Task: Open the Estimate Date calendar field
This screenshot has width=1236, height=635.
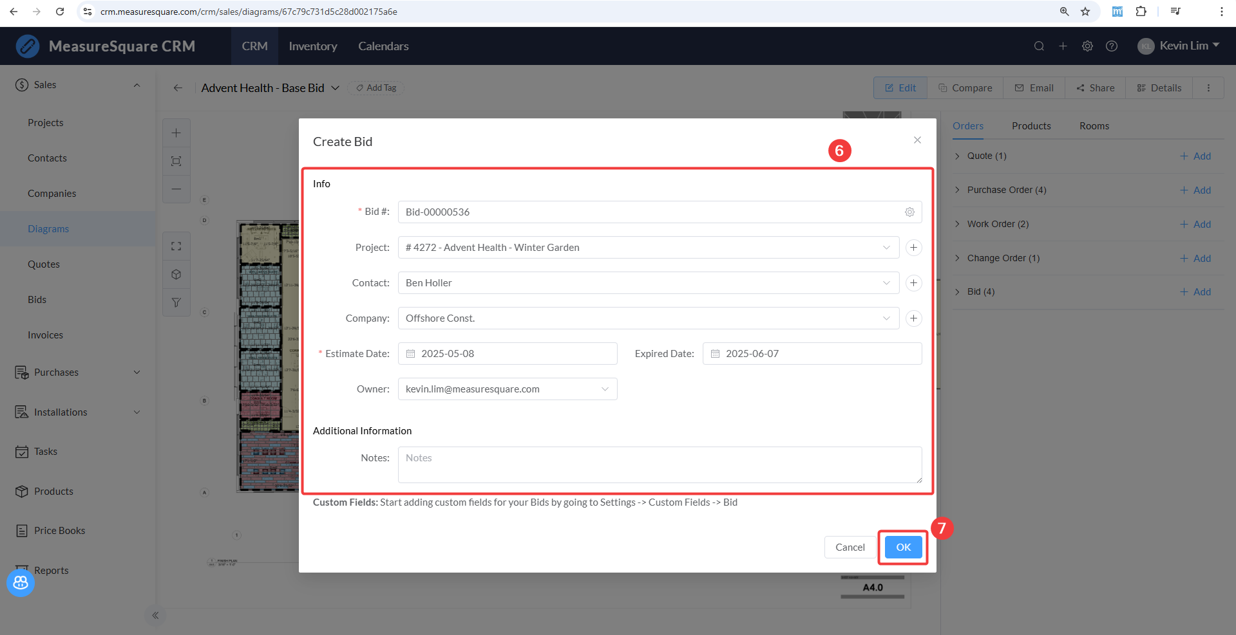Action: coord(508,354)
